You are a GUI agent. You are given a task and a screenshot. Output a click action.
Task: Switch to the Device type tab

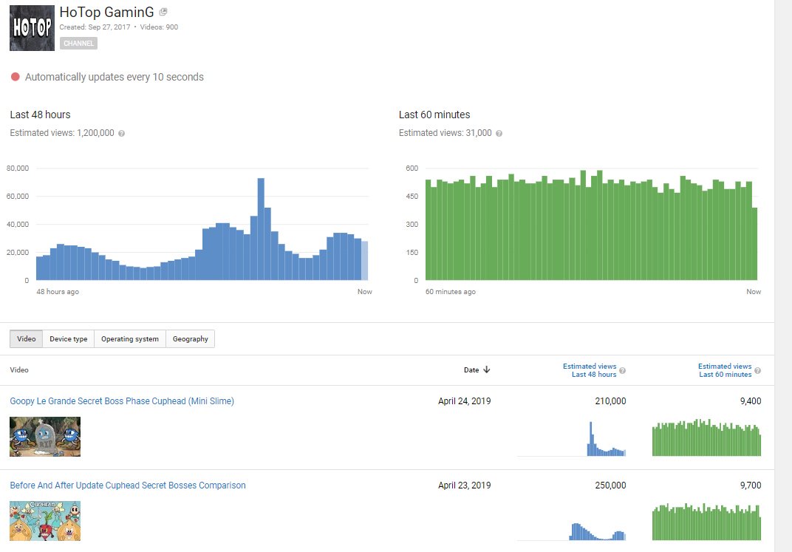click(x=69, y=339)
